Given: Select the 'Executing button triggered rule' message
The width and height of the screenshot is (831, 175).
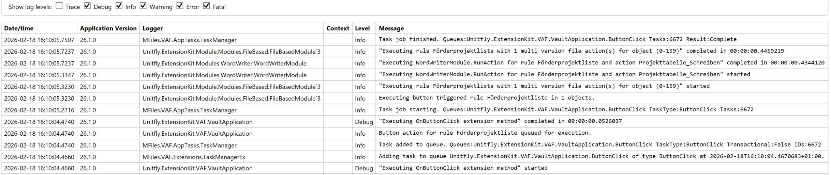Looking at the screenshot, I should pos(486,98).
